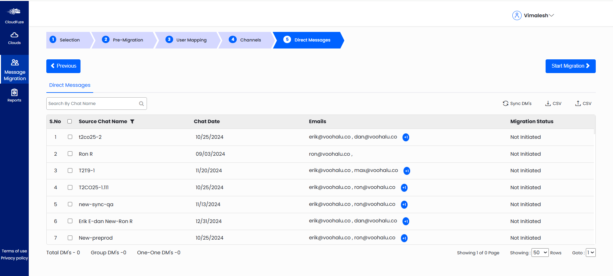Check the Ron R row checkbox
The image size is (613, 276).
pyautogui.click(x=70, y=154)
